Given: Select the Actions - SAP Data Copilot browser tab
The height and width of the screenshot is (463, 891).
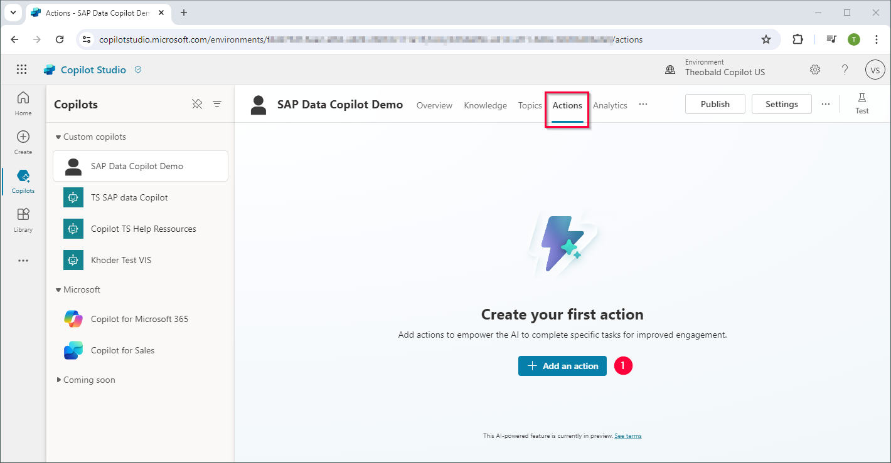Looking at the screenshot, I should point(99,13).
